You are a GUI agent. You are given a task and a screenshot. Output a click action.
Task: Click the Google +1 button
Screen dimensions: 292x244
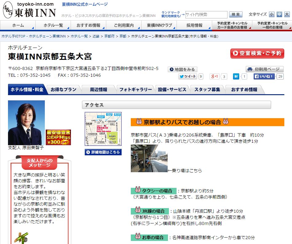[215, 76]
